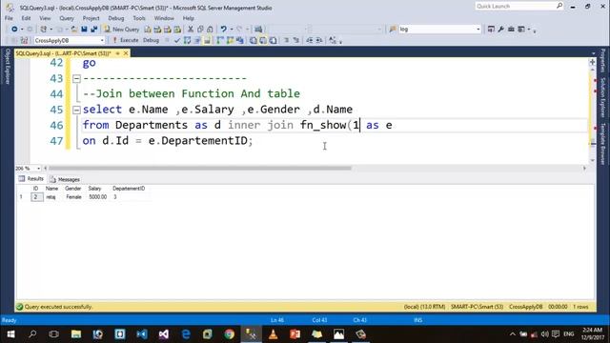Open the Undo history dropdown arrow
Image resolution: width=610 pixels, height=343 pixels.
(x=232, y=30)
